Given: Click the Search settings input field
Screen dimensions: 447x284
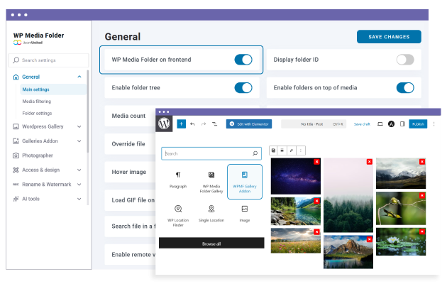Looking at the screenshot, I should coord(50,60).
